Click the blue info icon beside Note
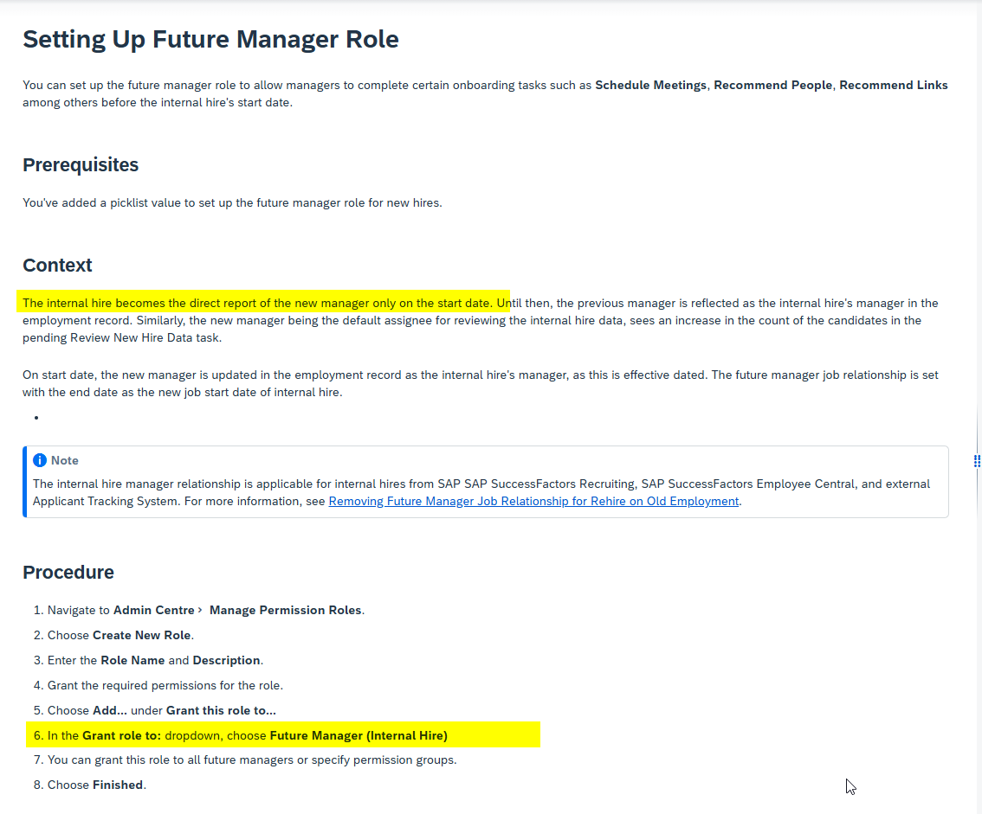982x814 pixels. (40, 460)
